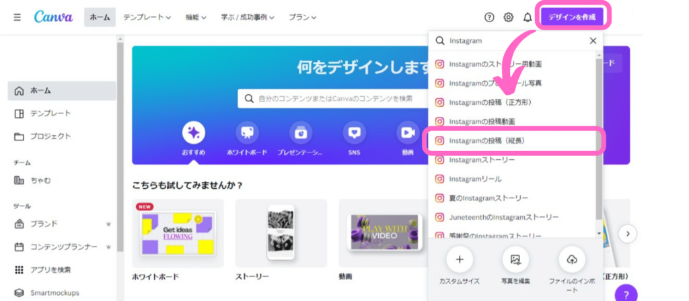
Task: Click the Canva logo
Action: pos(54,17)
